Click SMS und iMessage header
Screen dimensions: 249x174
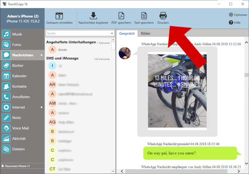pyautogui.click(x=62, y=58)
